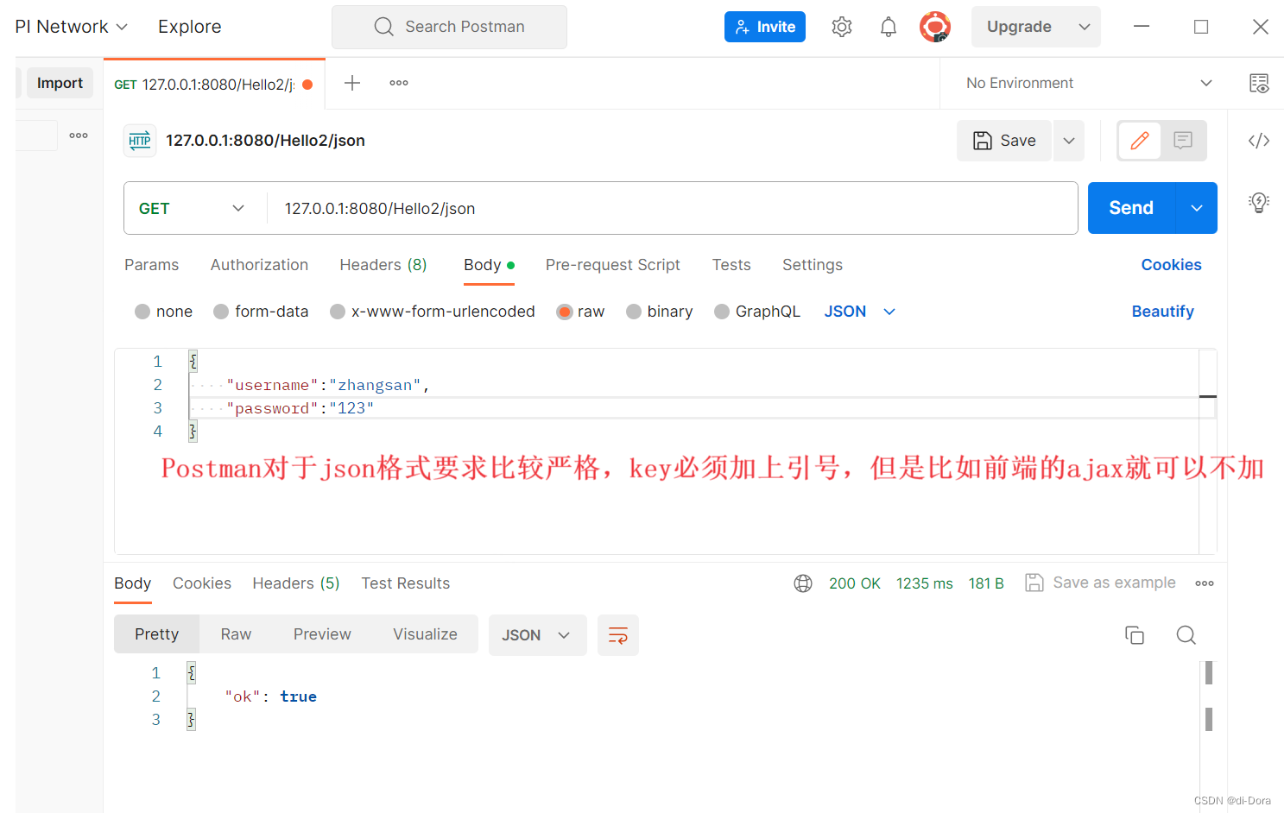
Task: Select the GET 127.0.0.1:8080/Hello2/json tab
Action: point(213,84)
